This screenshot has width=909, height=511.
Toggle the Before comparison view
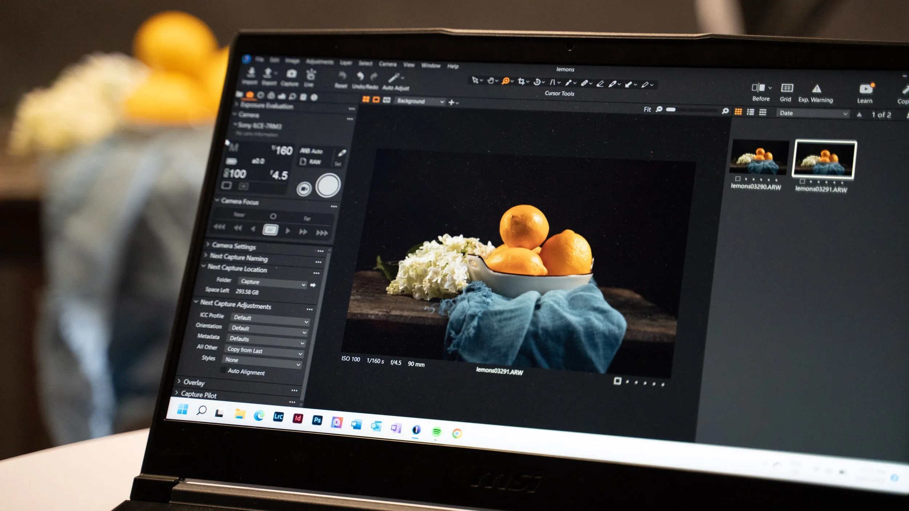coord(758,88)
